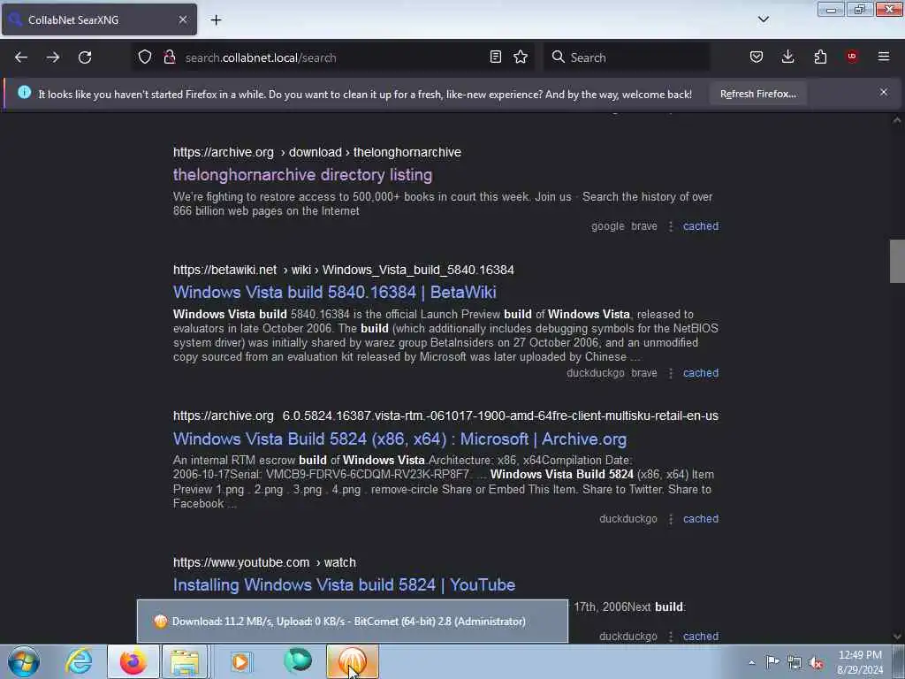Close the CollabNet SearXNG tab
905x679 pixels.
[183, 19]
